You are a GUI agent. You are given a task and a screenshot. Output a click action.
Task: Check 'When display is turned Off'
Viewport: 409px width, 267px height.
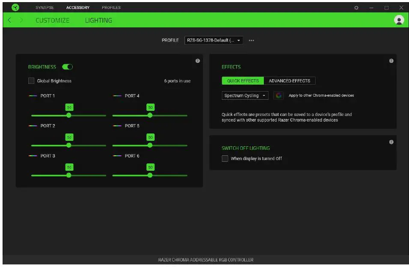tap(225, 158)
